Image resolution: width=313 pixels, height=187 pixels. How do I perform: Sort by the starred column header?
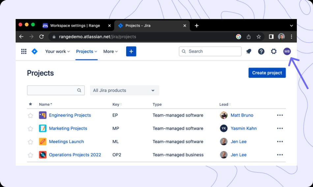30,104
